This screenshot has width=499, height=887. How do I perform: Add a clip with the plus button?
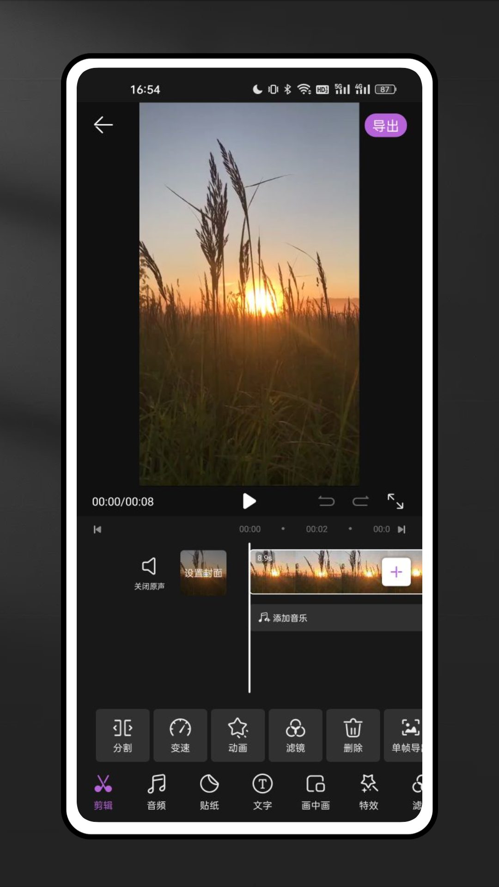(x=396, y=572)
